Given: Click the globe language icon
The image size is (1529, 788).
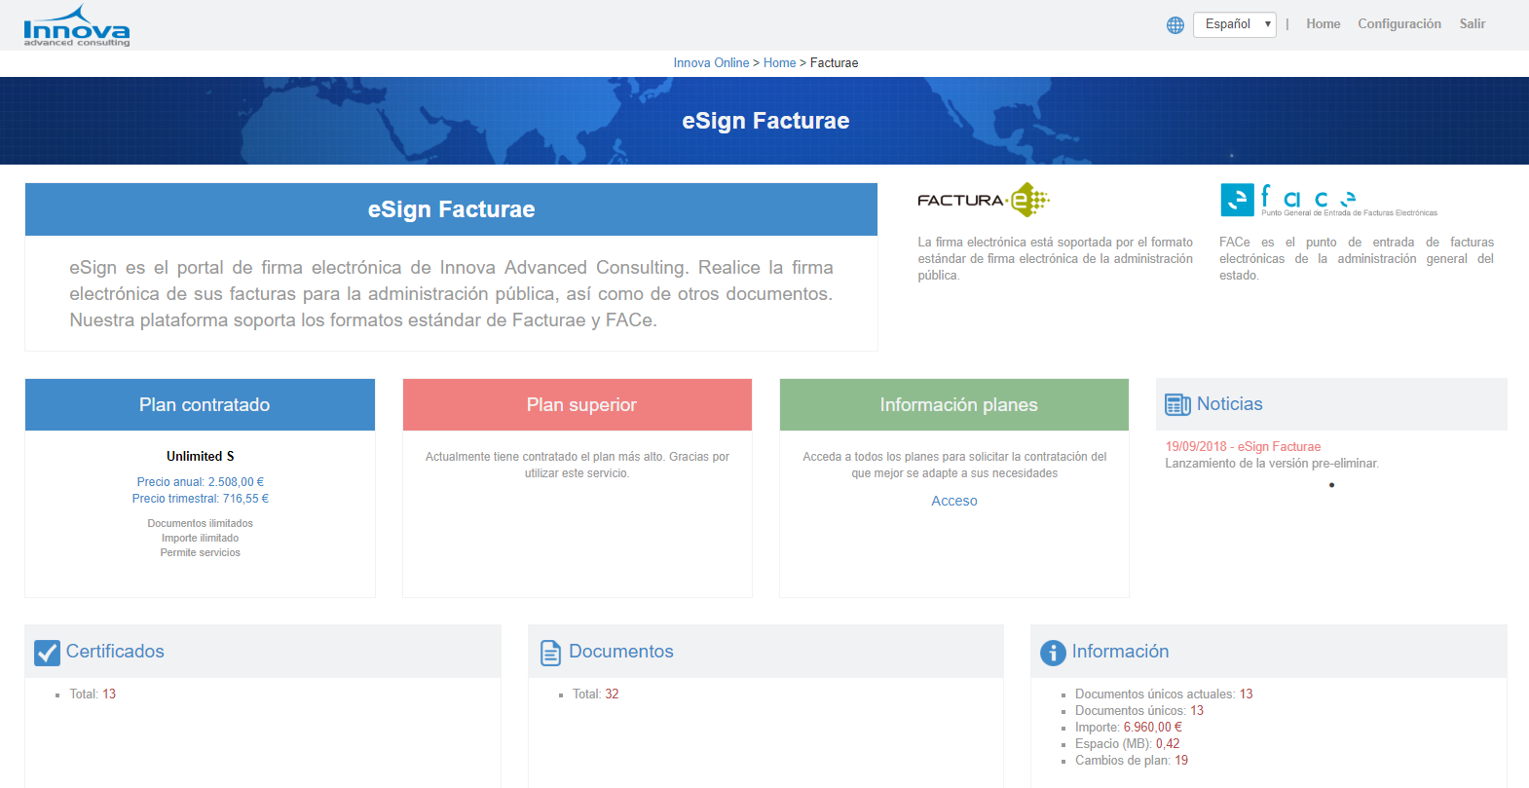Looking at the screenshot, I should (x=1175, y=25).
